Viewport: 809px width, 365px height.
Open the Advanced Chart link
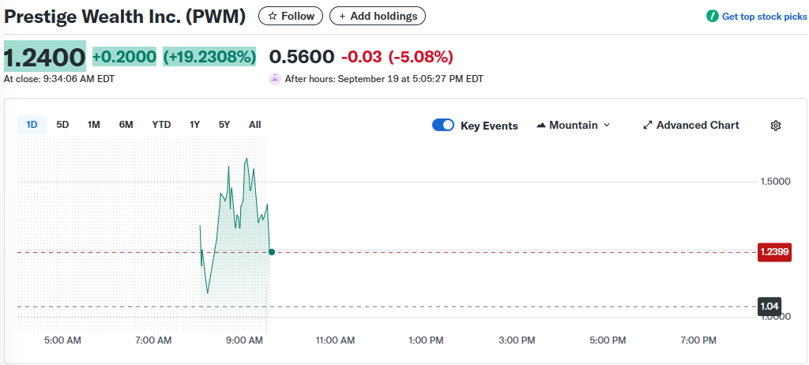click(x=698, y=126)
